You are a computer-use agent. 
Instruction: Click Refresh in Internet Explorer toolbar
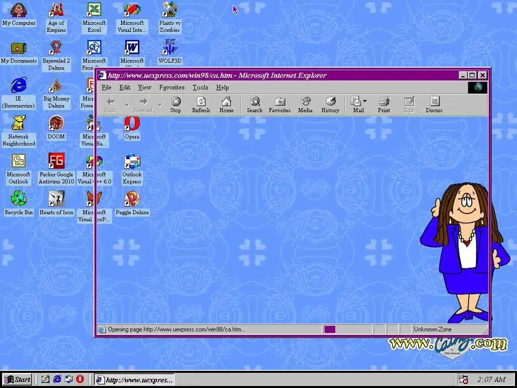[x=201, y=105]
